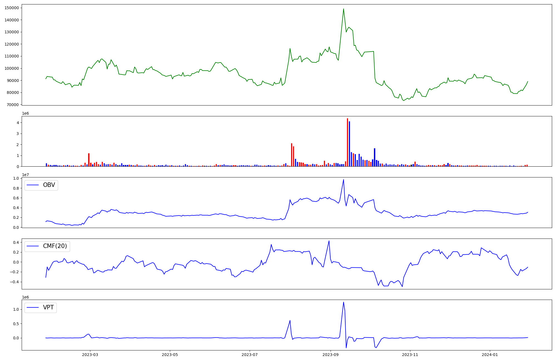The width and height of the screenshot is (556, 361).
Task: Click the 2023-05 x-axis date label
Action: (x=170, y=355)
